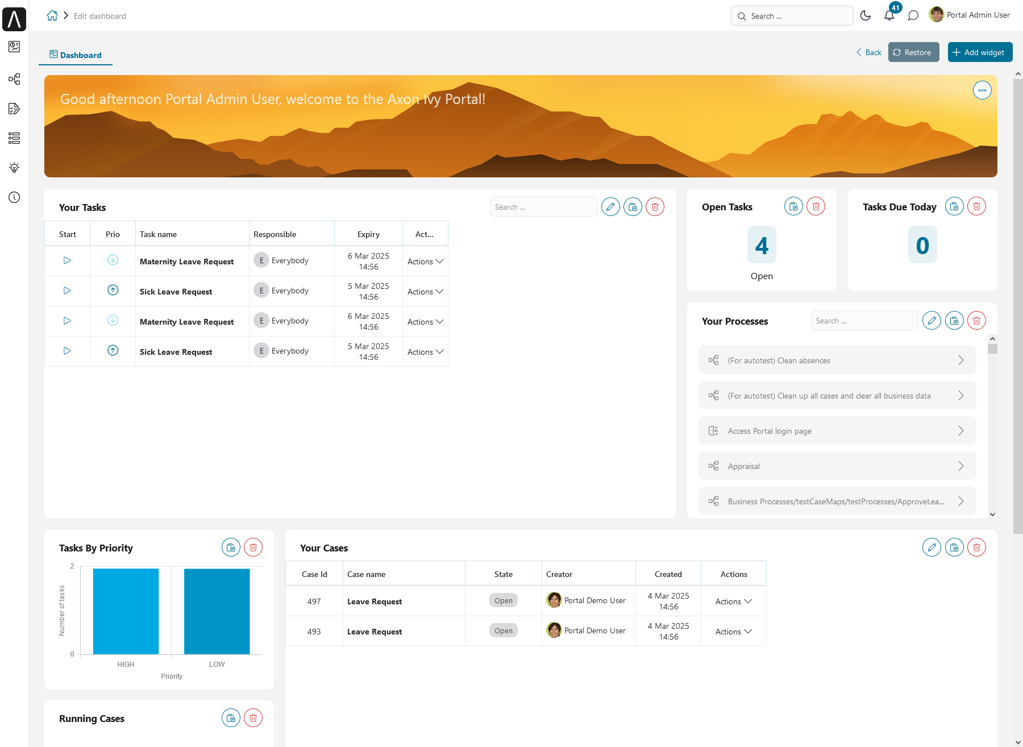
Task: Expand Actions for second Maternity Leave Request
Action: pyautogui.click(x=425, y=322)
